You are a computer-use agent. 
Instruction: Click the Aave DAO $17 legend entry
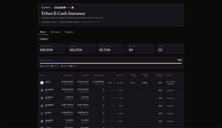pos(49,66)
